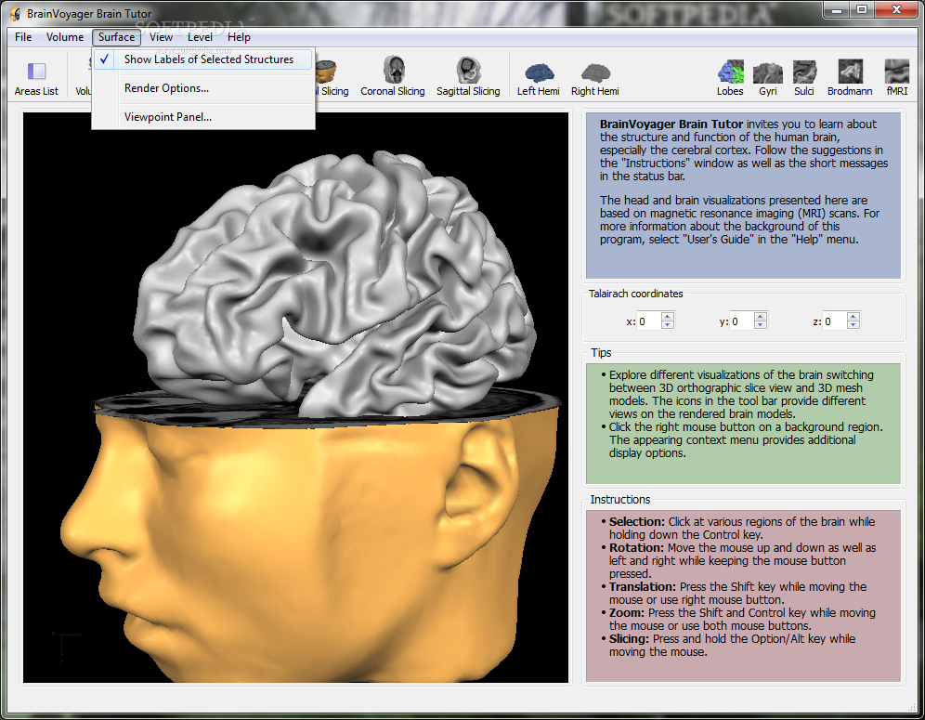
Task: Increase Talairach y coordinate
Action: point(761,317)
